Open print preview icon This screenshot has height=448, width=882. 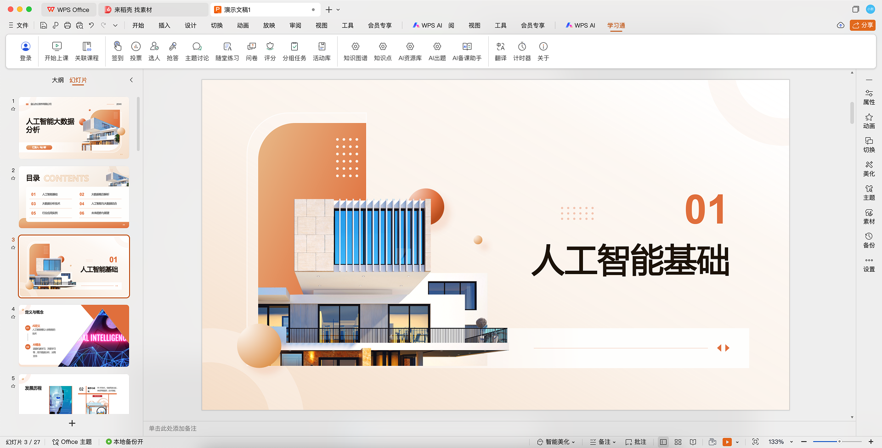click(x=79, y=25)
